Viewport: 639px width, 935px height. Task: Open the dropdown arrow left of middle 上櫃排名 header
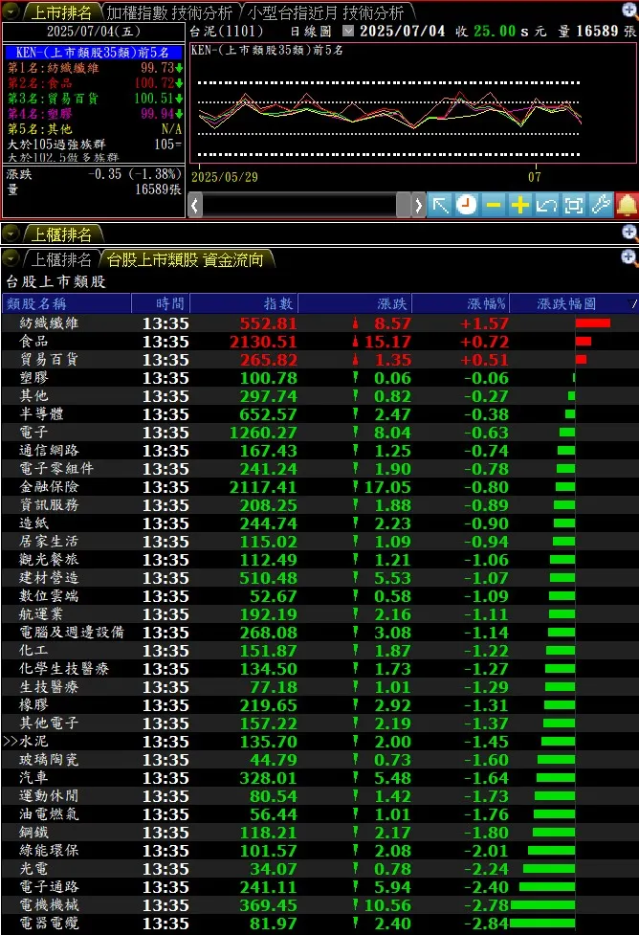click(11, 234)
